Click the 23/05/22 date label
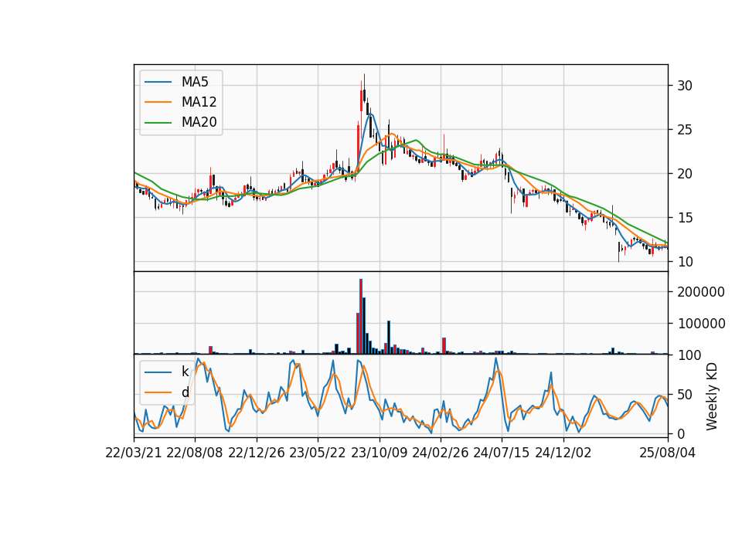 (318, 453)
